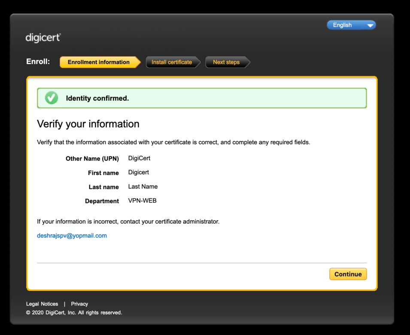Click the 'Verify your information' heading
Screen dimensions: 410x335
tap(88, 124)
